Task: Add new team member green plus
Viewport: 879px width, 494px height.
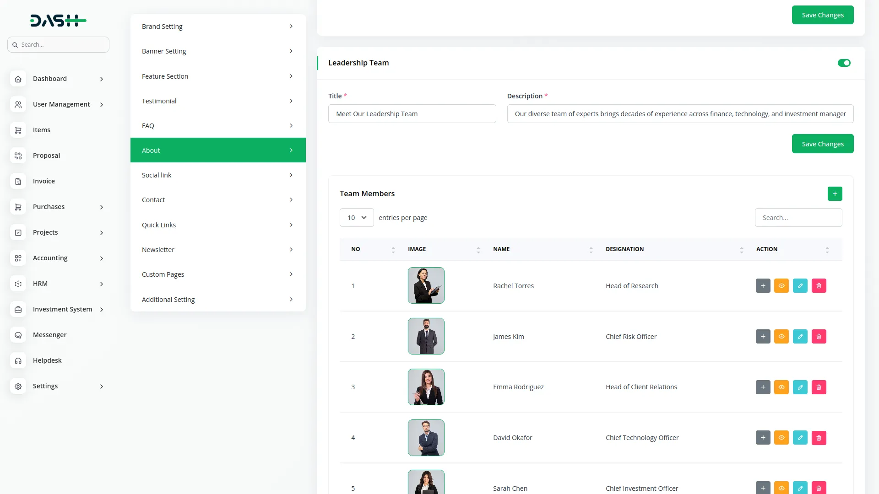Action: point(835,193)
